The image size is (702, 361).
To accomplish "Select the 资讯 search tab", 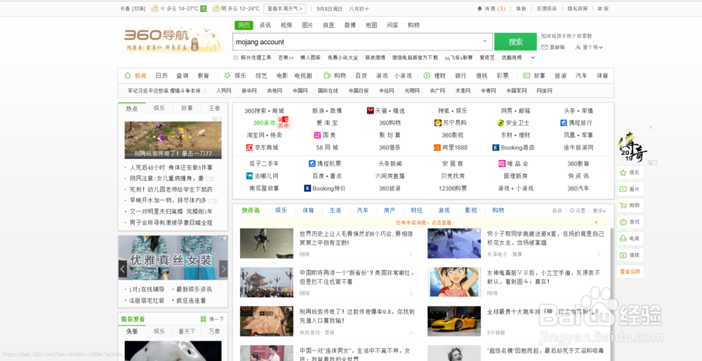I will pyautogui.click(x=265, y=25).
